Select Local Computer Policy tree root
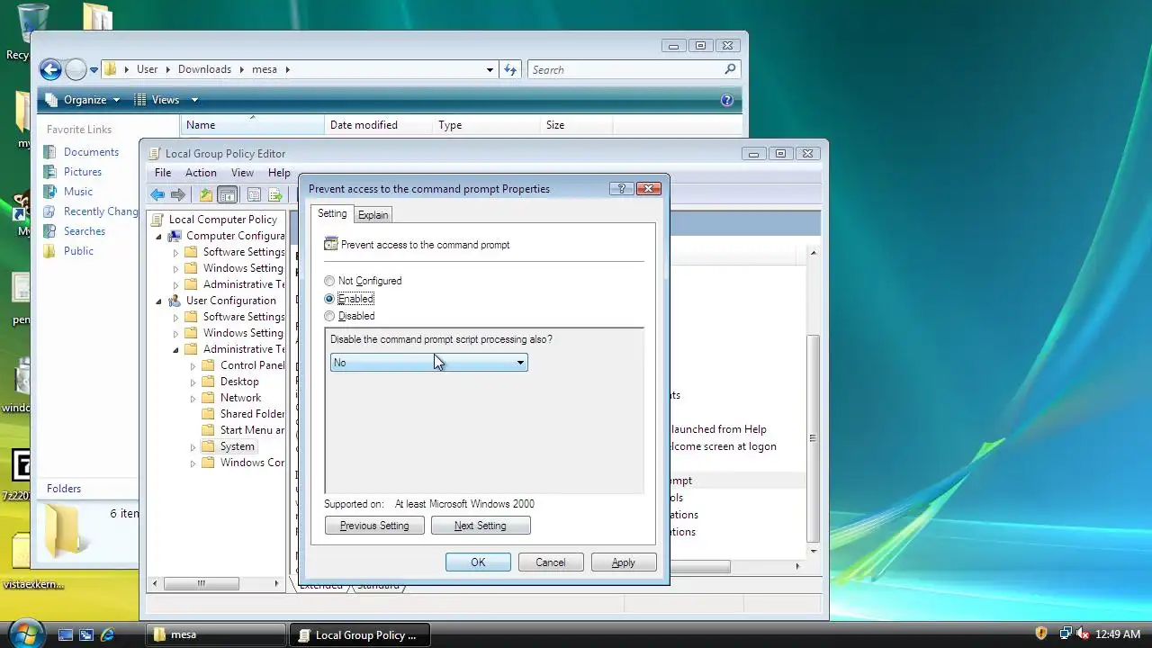 223,220
